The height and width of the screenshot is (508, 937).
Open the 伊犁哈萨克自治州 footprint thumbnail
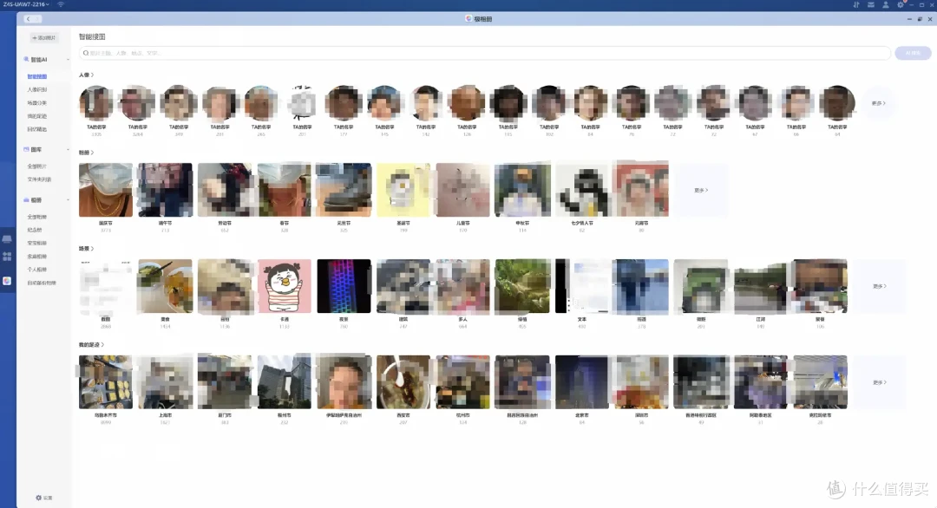coord(344,382)
